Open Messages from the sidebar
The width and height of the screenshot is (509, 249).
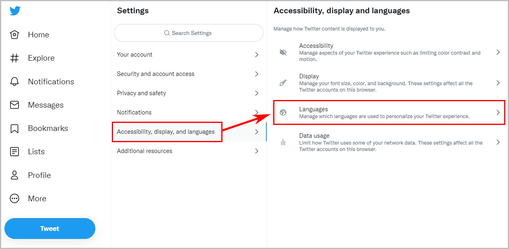pos(46,105)
